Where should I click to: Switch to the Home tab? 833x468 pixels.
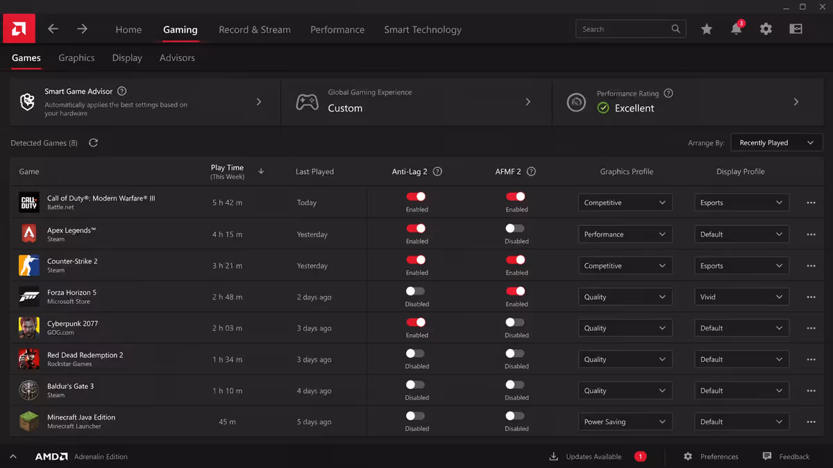tap(128, 30)
